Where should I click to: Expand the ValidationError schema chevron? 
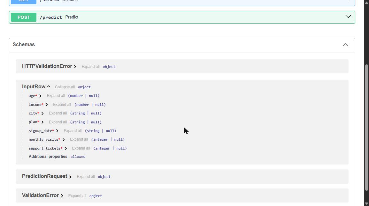pos(62,196)
